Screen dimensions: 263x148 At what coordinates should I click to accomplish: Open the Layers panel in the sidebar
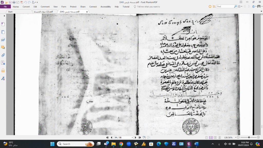(3, 40)
